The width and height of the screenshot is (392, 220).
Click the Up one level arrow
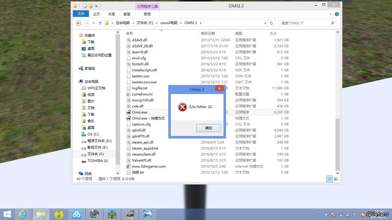(x=100, y=23)
